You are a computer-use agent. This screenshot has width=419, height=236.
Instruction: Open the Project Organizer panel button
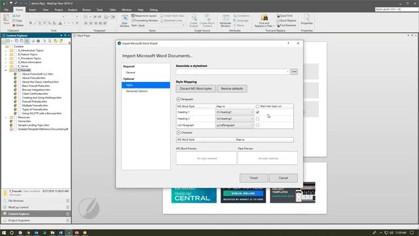pyautogui.click(x=36, y=220)
